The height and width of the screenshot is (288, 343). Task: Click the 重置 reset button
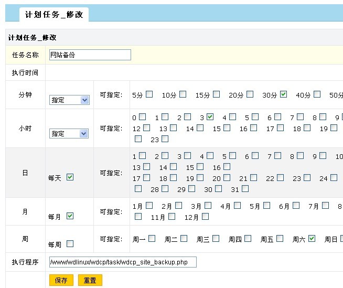[x=90, y=280]
